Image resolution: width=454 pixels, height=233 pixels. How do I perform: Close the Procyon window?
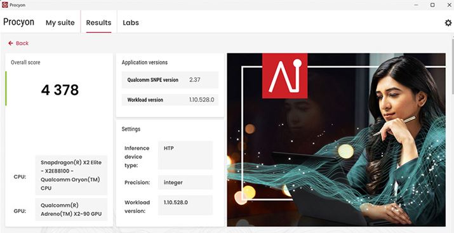point(449,5)
